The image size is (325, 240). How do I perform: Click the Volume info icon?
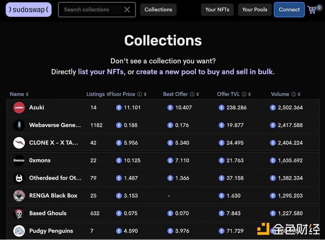coord(294,94)
